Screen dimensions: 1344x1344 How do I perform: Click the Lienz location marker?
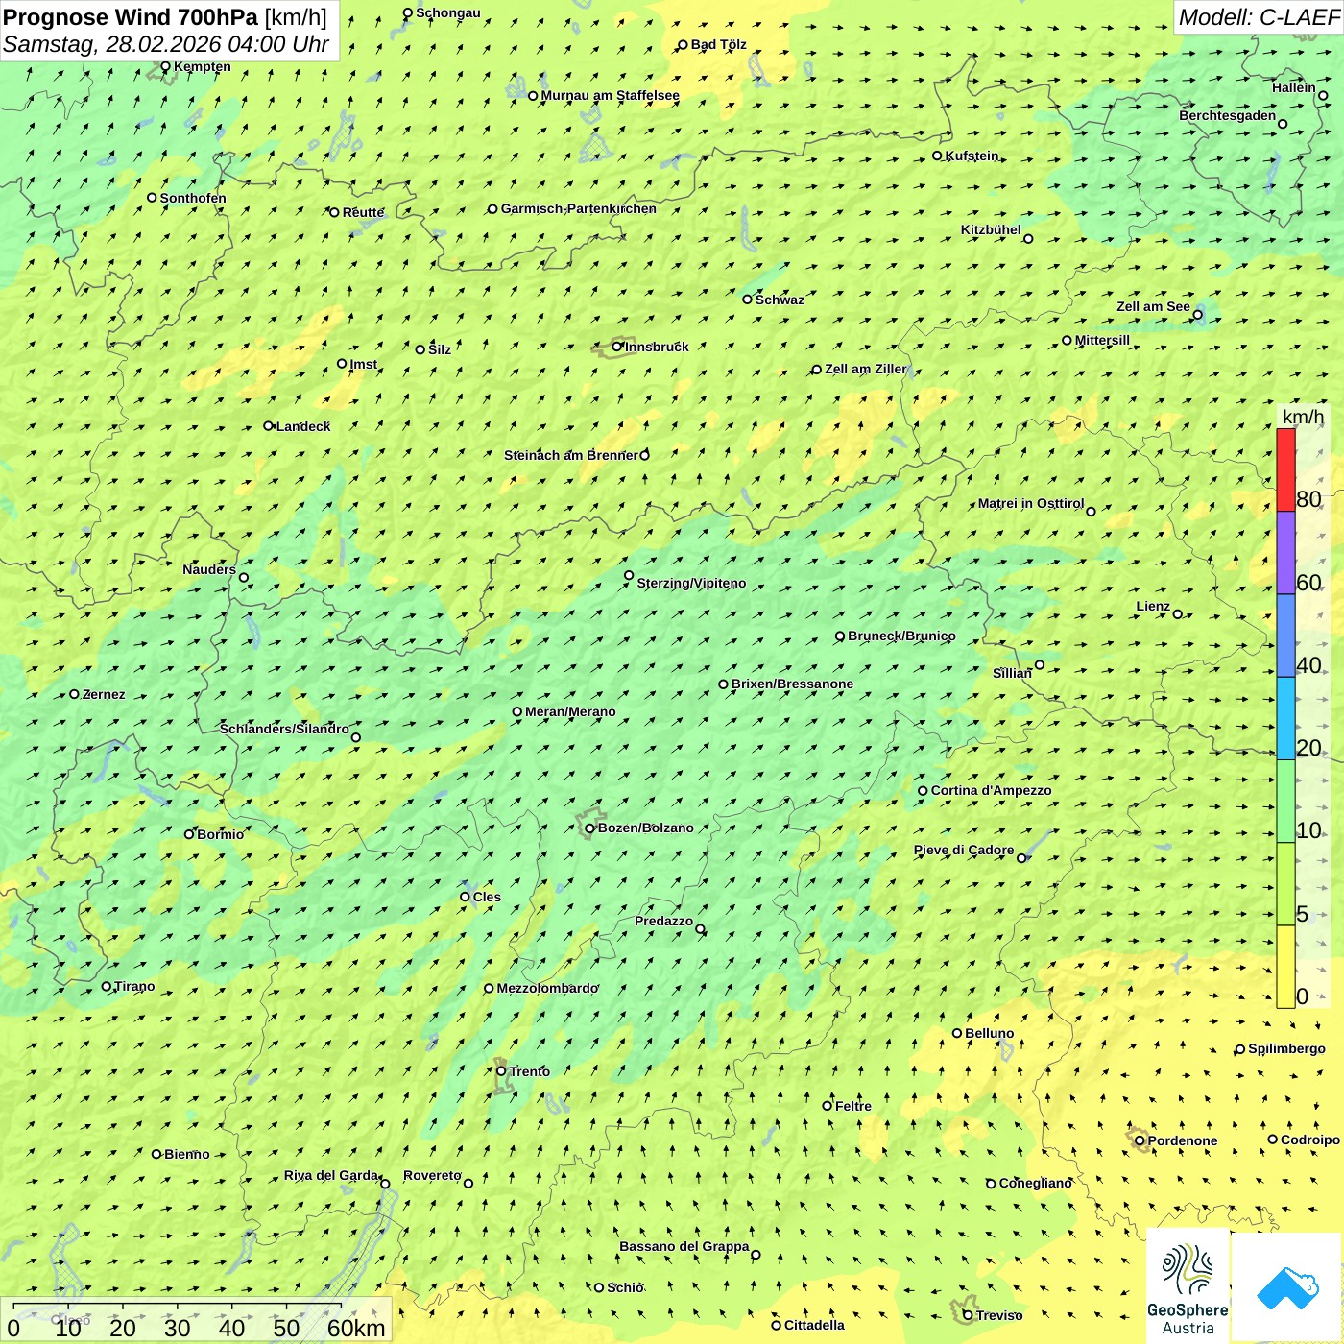tap(1178, 614)
